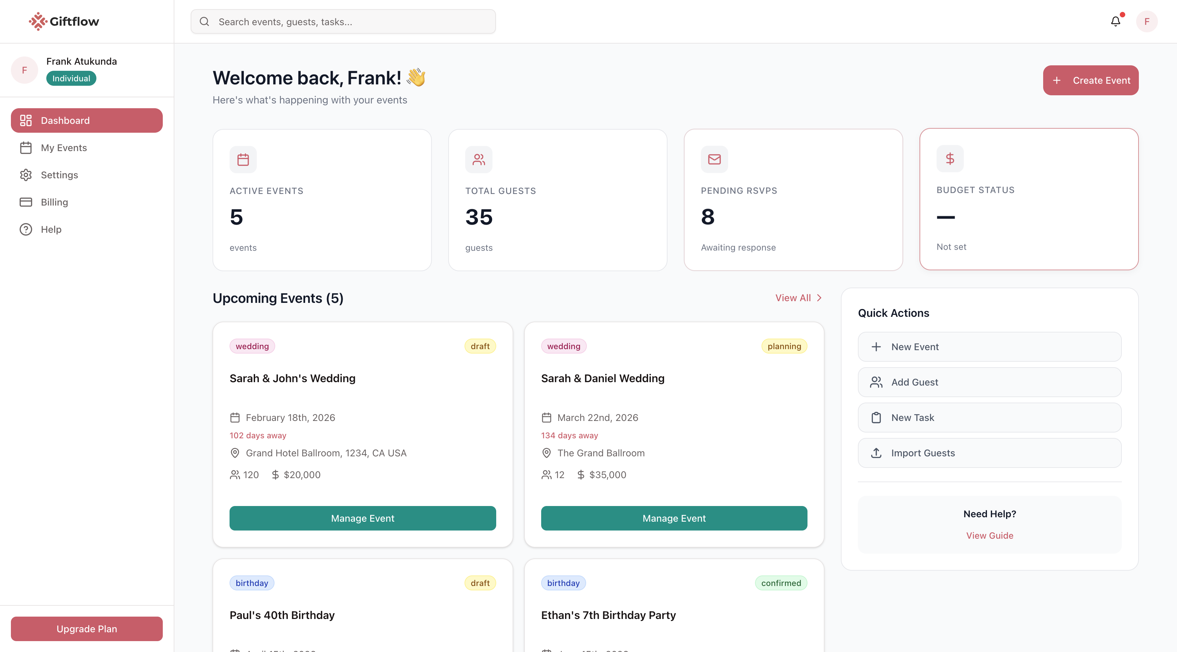Image resolution: width=1177 pixels, height=652 pixels.
Task: Open the user avatar in top bar
Action: click(x=1146, y=21)
